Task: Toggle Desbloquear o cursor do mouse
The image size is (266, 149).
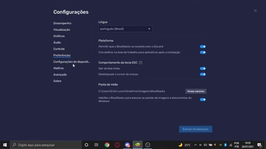Action: [x=203, y=74]
